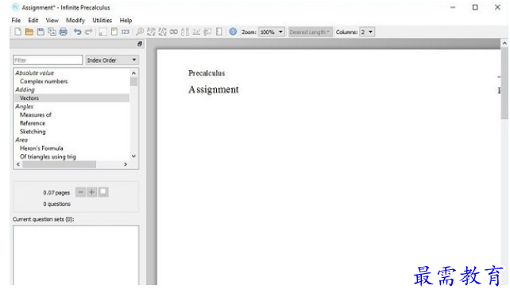Open the Index Order dropdown
This screenshot has height=301, width=510.
click(112, 60)
